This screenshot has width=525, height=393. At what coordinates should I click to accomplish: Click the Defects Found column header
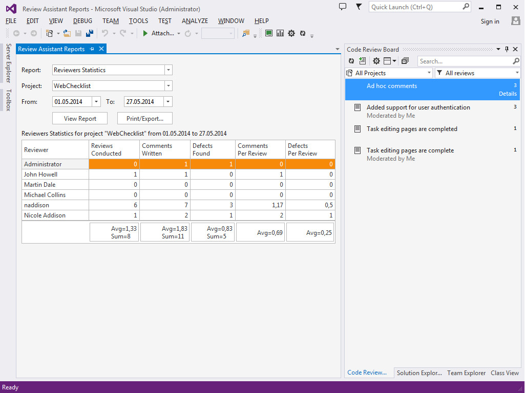point(213,149)
